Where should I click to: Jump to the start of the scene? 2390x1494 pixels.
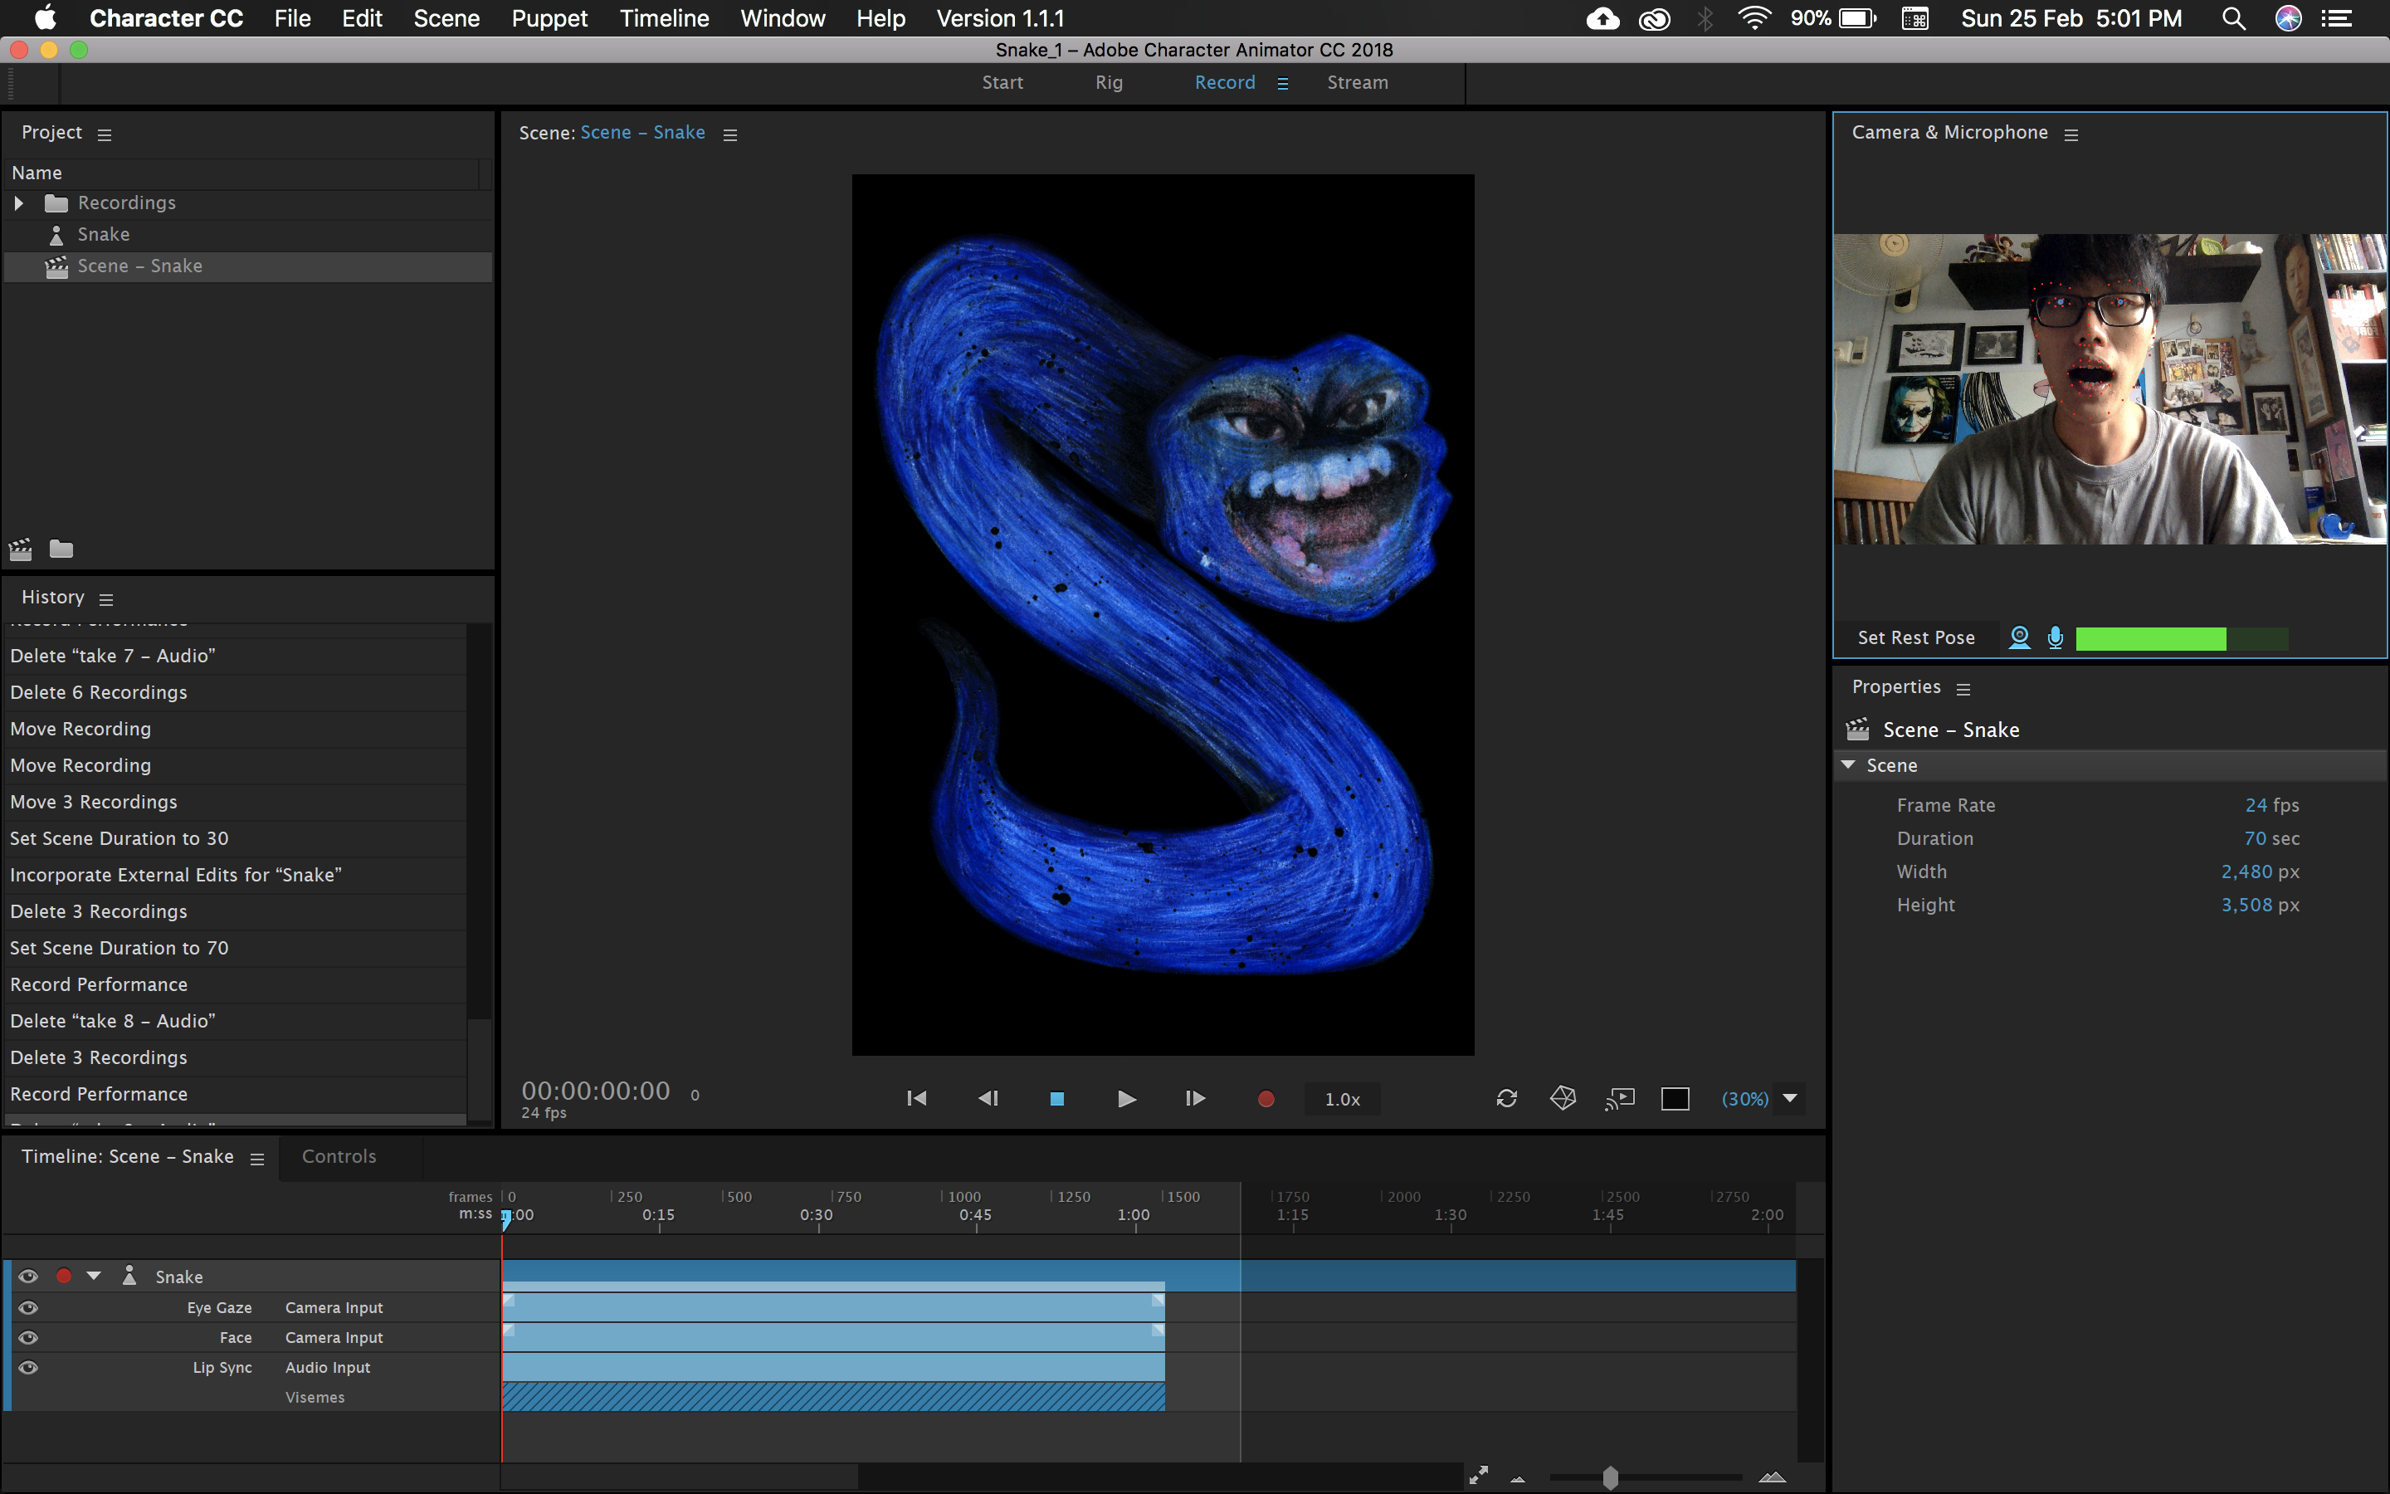[x=916, y=1099]
